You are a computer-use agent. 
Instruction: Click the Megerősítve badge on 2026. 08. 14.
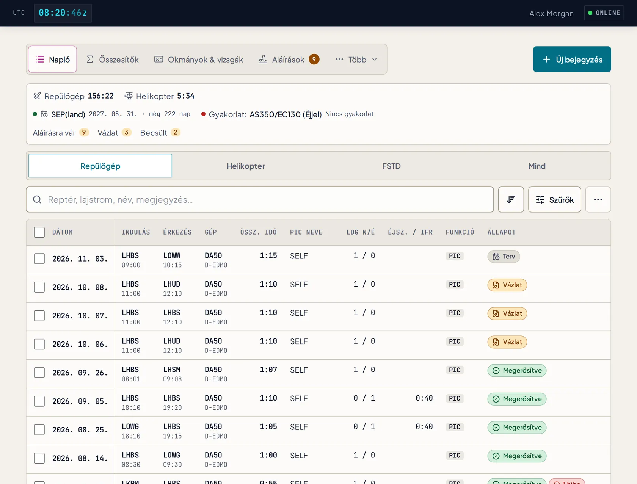tap(517, 456)
